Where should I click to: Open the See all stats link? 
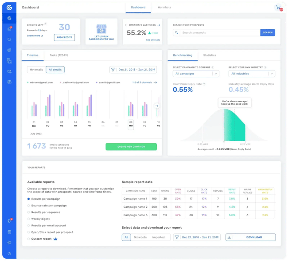pos(153,40)
